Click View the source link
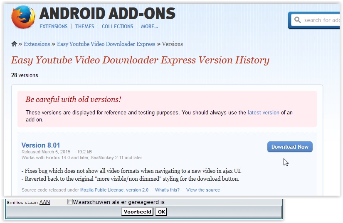The image size is (343, 223). click(x=203, y=190)
